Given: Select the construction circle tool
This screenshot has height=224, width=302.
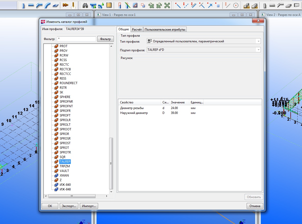Looking at the screenshot, I should click(x=236, y=5).
